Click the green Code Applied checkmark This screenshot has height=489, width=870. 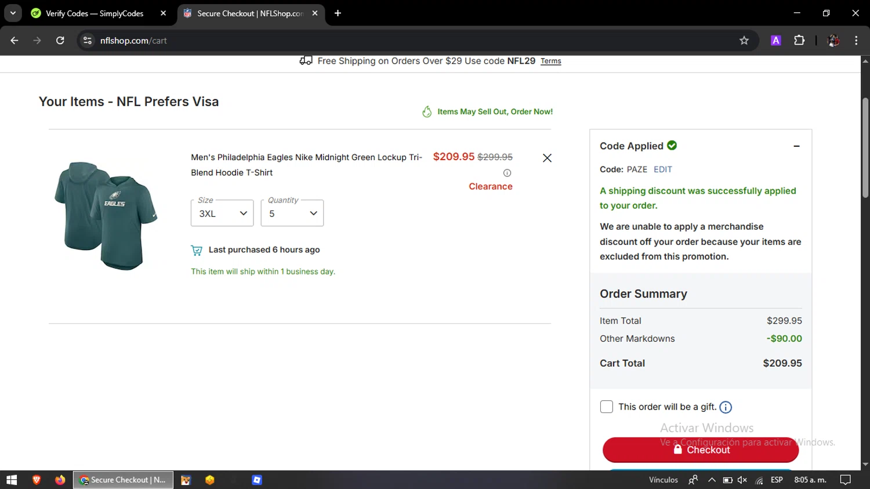pyautogui.click(x=672, y=146)
